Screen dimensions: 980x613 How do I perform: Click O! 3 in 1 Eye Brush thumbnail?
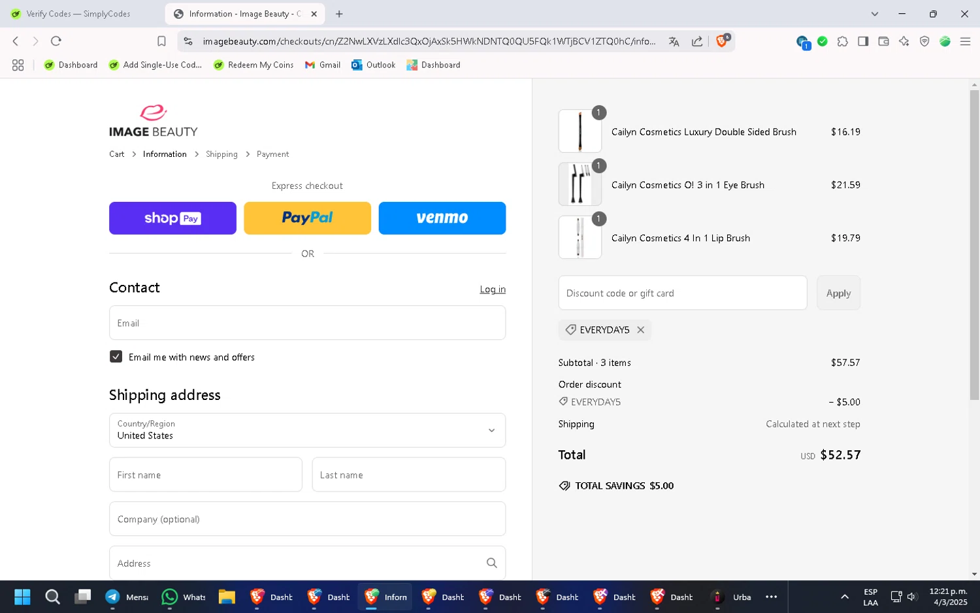(580, 184)
